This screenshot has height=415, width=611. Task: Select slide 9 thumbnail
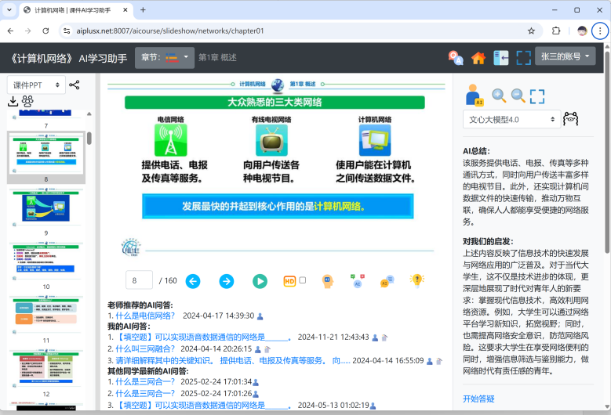tap(45, 207)
